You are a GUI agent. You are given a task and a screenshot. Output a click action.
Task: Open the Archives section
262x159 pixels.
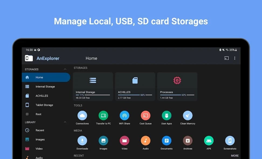[187, 141]
